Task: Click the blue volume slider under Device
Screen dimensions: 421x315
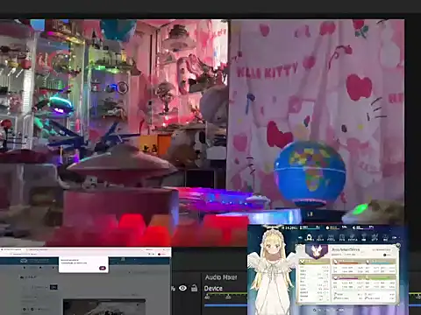Action: point(225,305)
